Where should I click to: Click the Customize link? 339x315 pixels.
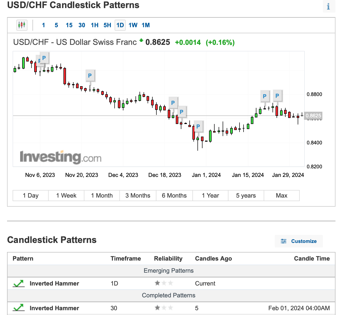304,241
